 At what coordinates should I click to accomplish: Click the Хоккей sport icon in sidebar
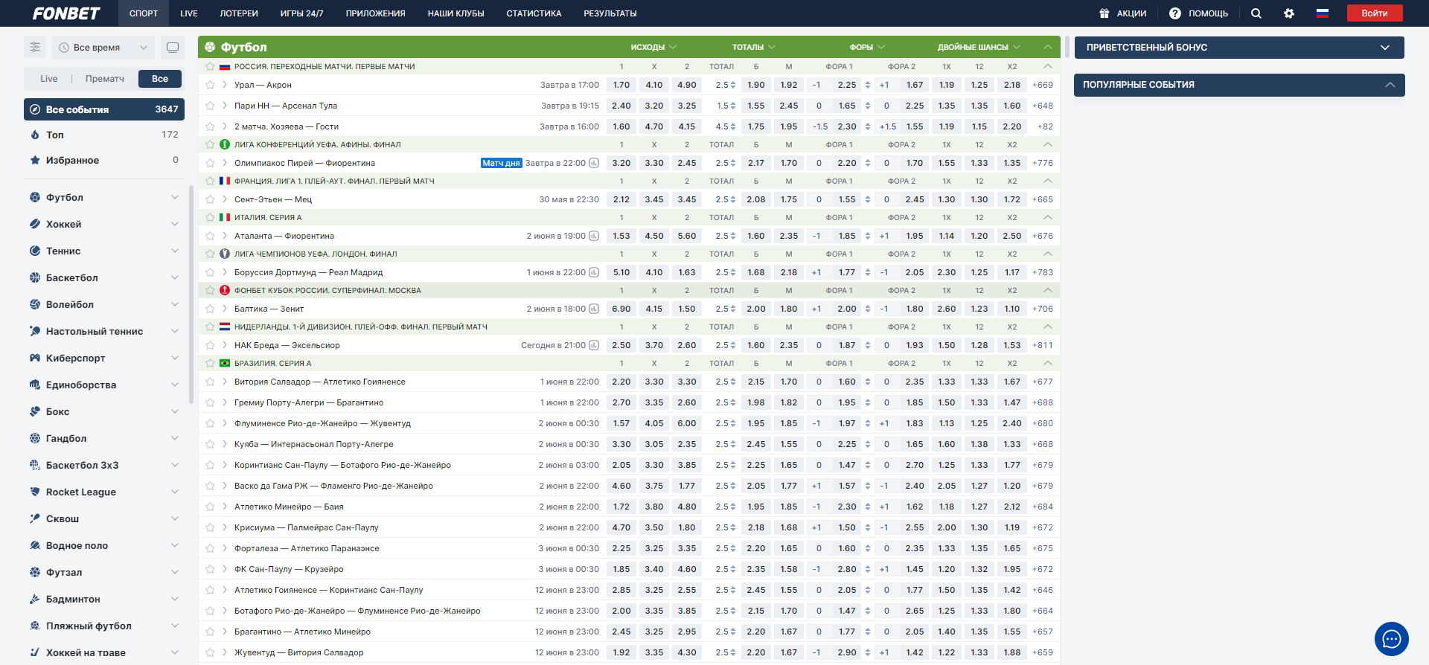35,224
